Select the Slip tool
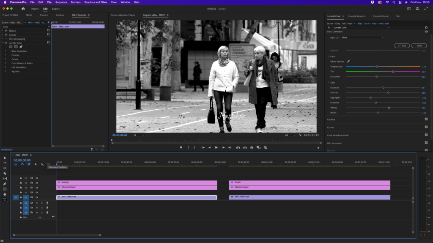This screenshot has width=433, height=243. pyautogui.click(x=5, y=178)
